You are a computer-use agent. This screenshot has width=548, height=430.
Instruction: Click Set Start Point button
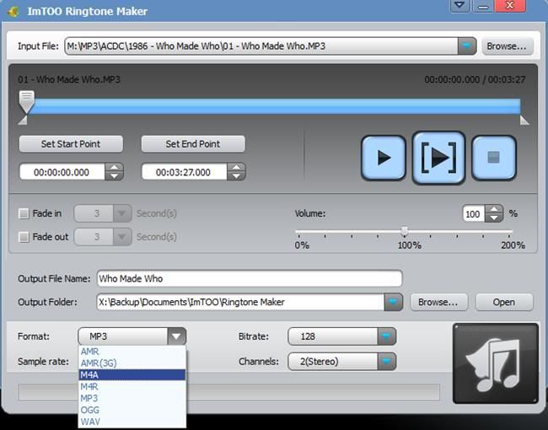(x=71, y=144)
